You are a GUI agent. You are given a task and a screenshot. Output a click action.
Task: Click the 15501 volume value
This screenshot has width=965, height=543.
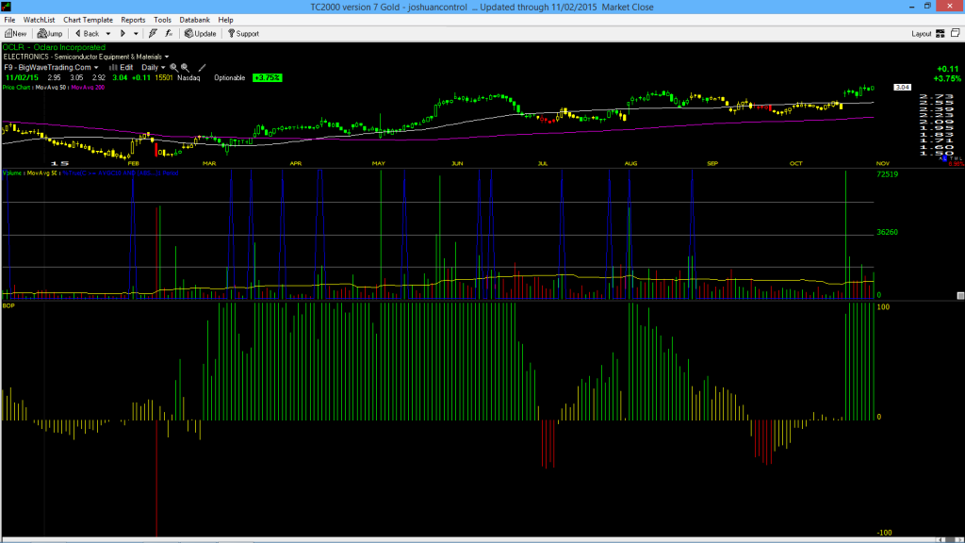(164, 78)
